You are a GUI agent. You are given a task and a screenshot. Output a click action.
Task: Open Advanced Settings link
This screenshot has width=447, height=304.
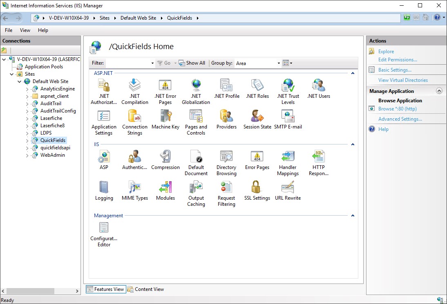[400, 119]
